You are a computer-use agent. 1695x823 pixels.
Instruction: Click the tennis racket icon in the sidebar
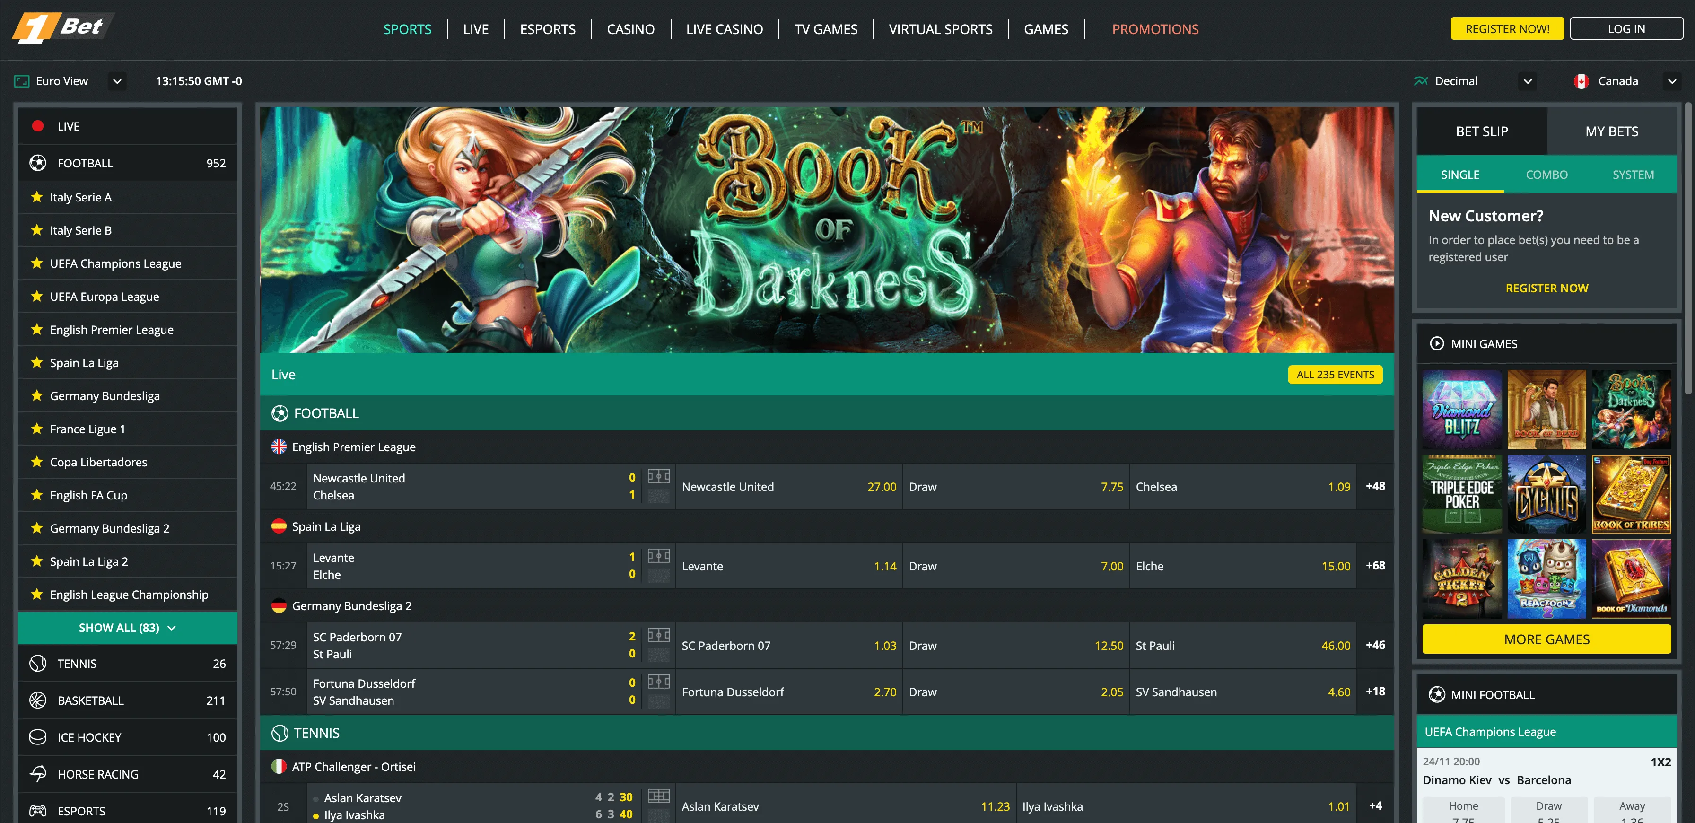[37, 663]
